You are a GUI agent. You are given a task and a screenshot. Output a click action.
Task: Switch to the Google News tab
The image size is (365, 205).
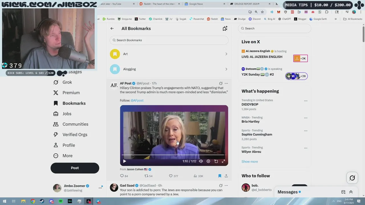click(x=204, y=4)
